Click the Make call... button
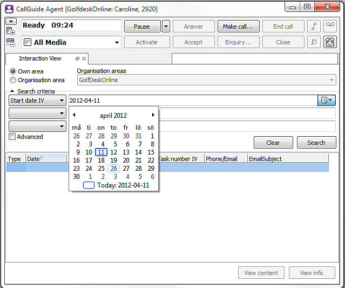This screenshot has width=345, height=288. pos(239,26)
